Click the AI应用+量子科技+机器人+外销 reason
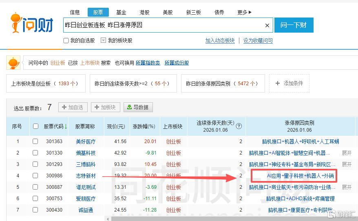358x221 pixels. pyautogui.click(x=301, y=176)
